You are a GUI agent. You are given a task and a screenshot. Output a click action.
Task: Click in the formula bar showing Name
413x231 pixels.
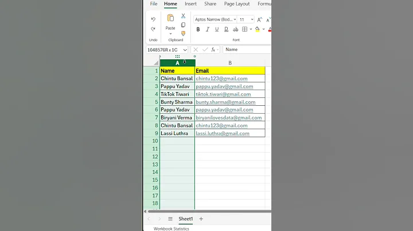click(x=247, y=49)
